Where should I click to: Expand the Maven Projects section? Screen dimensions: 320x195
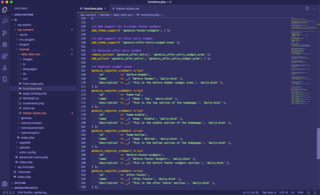tap(26, 188)
